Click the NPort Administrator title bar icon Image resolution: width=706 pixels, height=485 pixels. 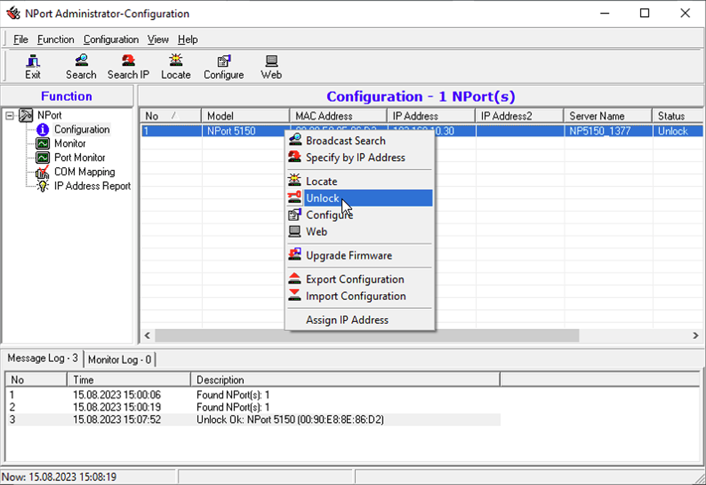coord(13,13)
